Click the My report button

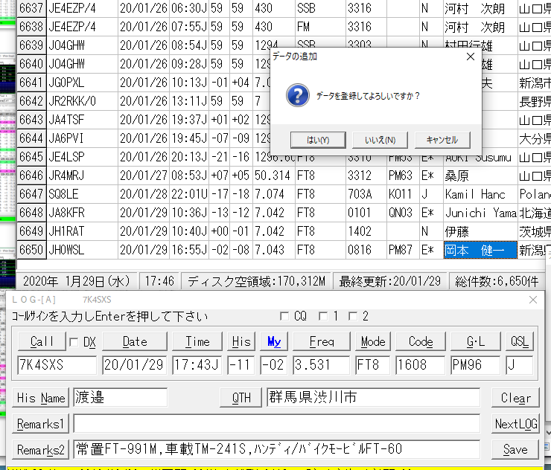pyautogui.click(x=274, y=341)
